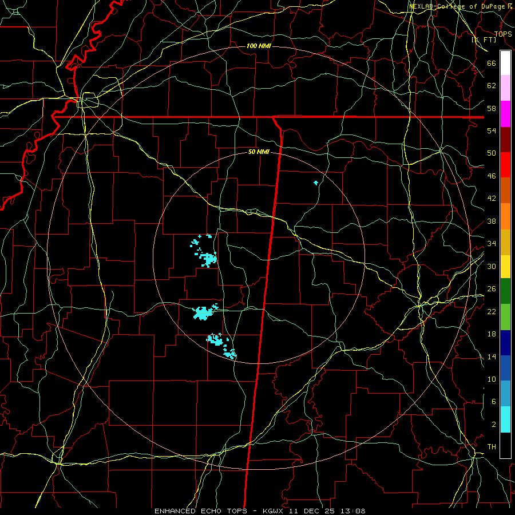Click the '13:08' timestamp
This screenshot has width=515, height=515.
[354, 511]
